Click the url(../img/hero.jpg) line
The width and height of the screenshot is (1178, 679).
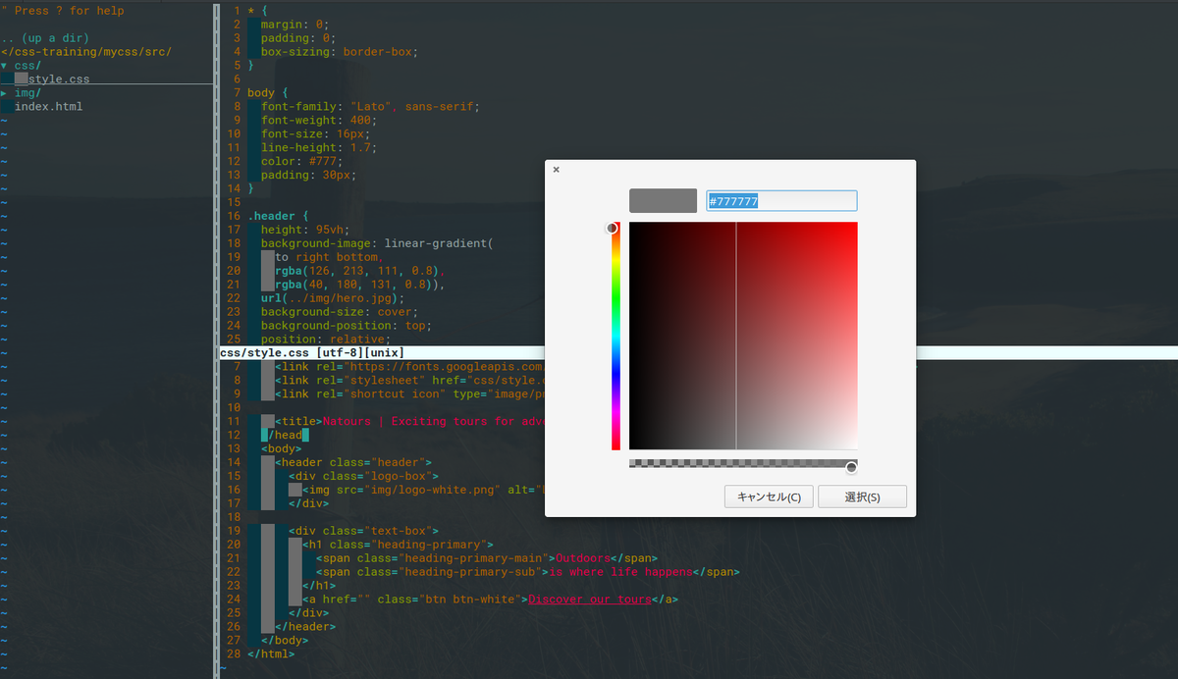click(x=333, y=299)
